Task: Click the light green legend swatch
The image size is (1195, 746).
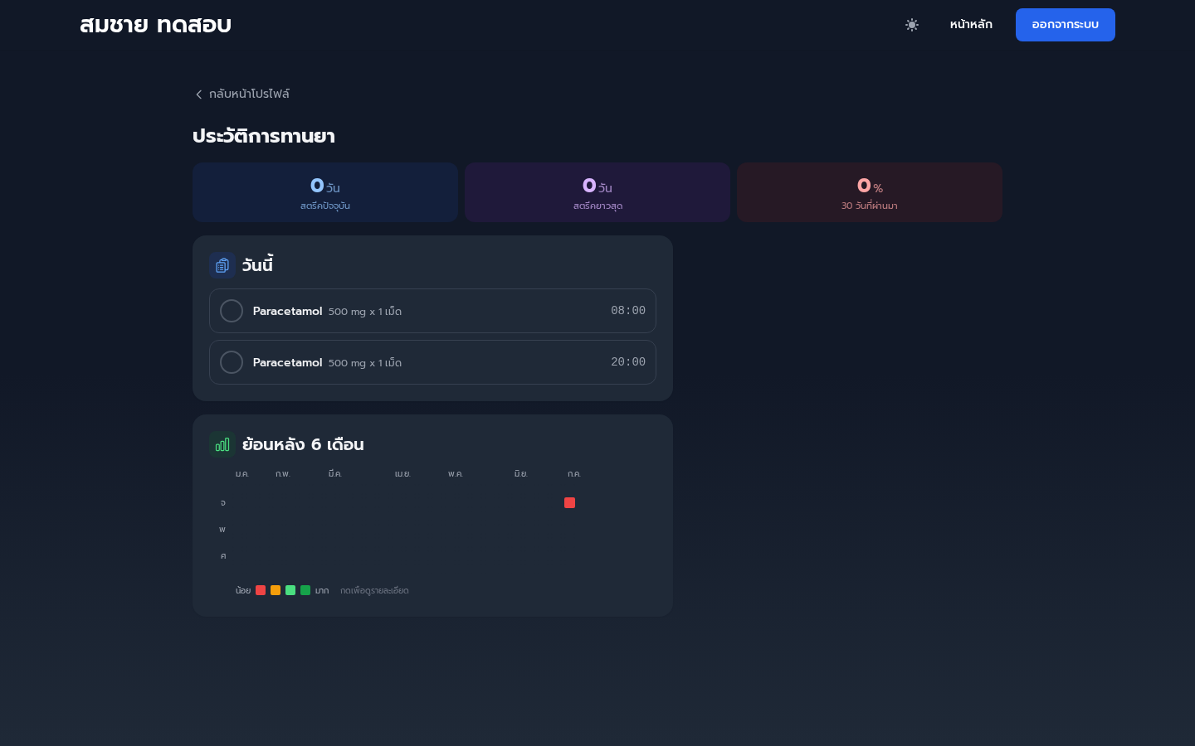Action: 290,590
